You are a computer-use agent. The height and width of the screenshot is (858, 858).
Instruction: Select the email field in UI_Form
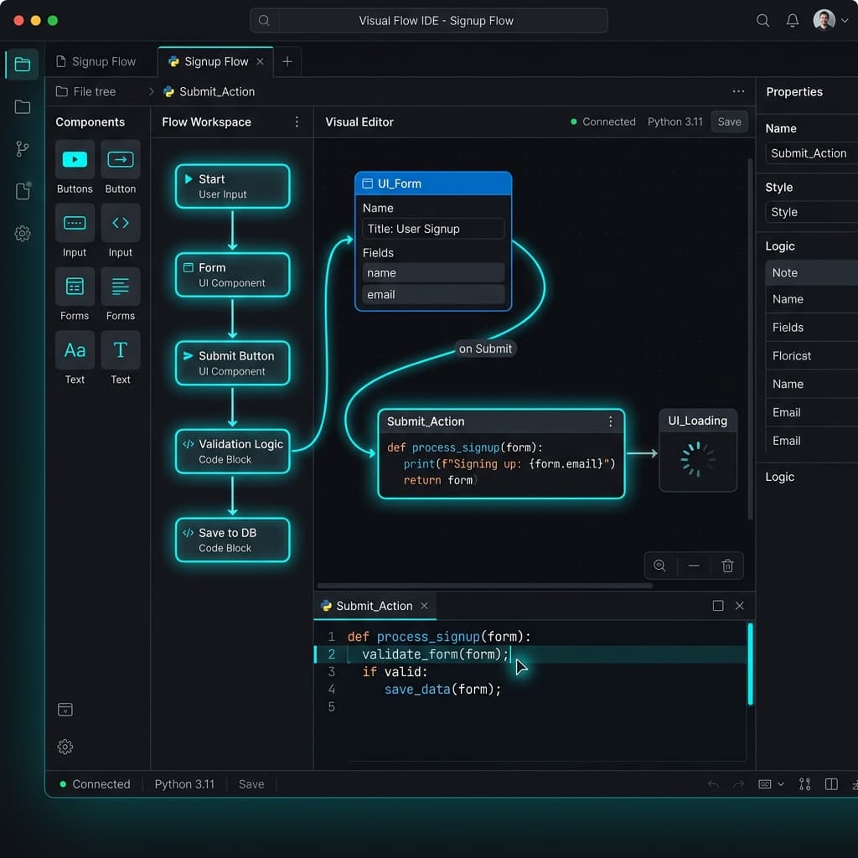[433, 294]
